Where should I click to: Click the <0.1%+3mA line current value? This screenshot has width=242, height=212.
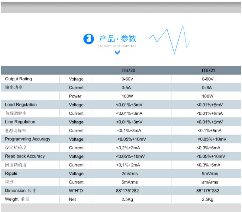[129, 131]
